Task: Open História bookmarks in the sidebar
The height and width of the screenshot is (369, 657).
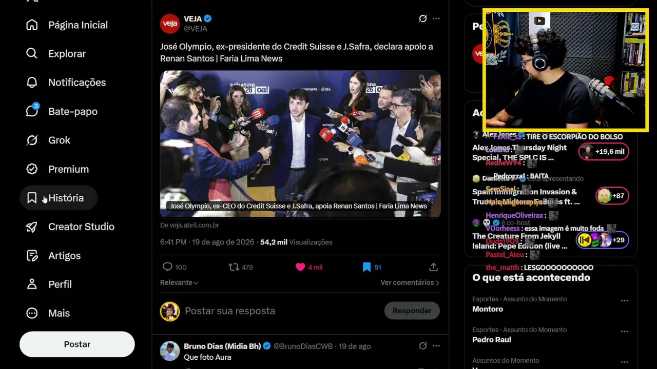Action: pos(59,198)
